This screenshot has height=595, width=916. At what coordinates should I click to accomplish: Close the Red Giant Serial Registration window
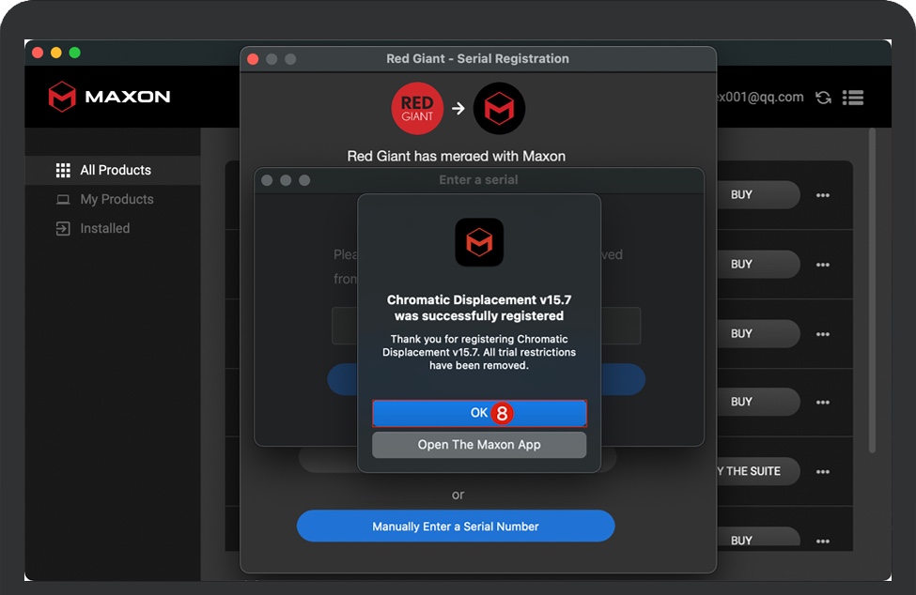coord(253,59)
